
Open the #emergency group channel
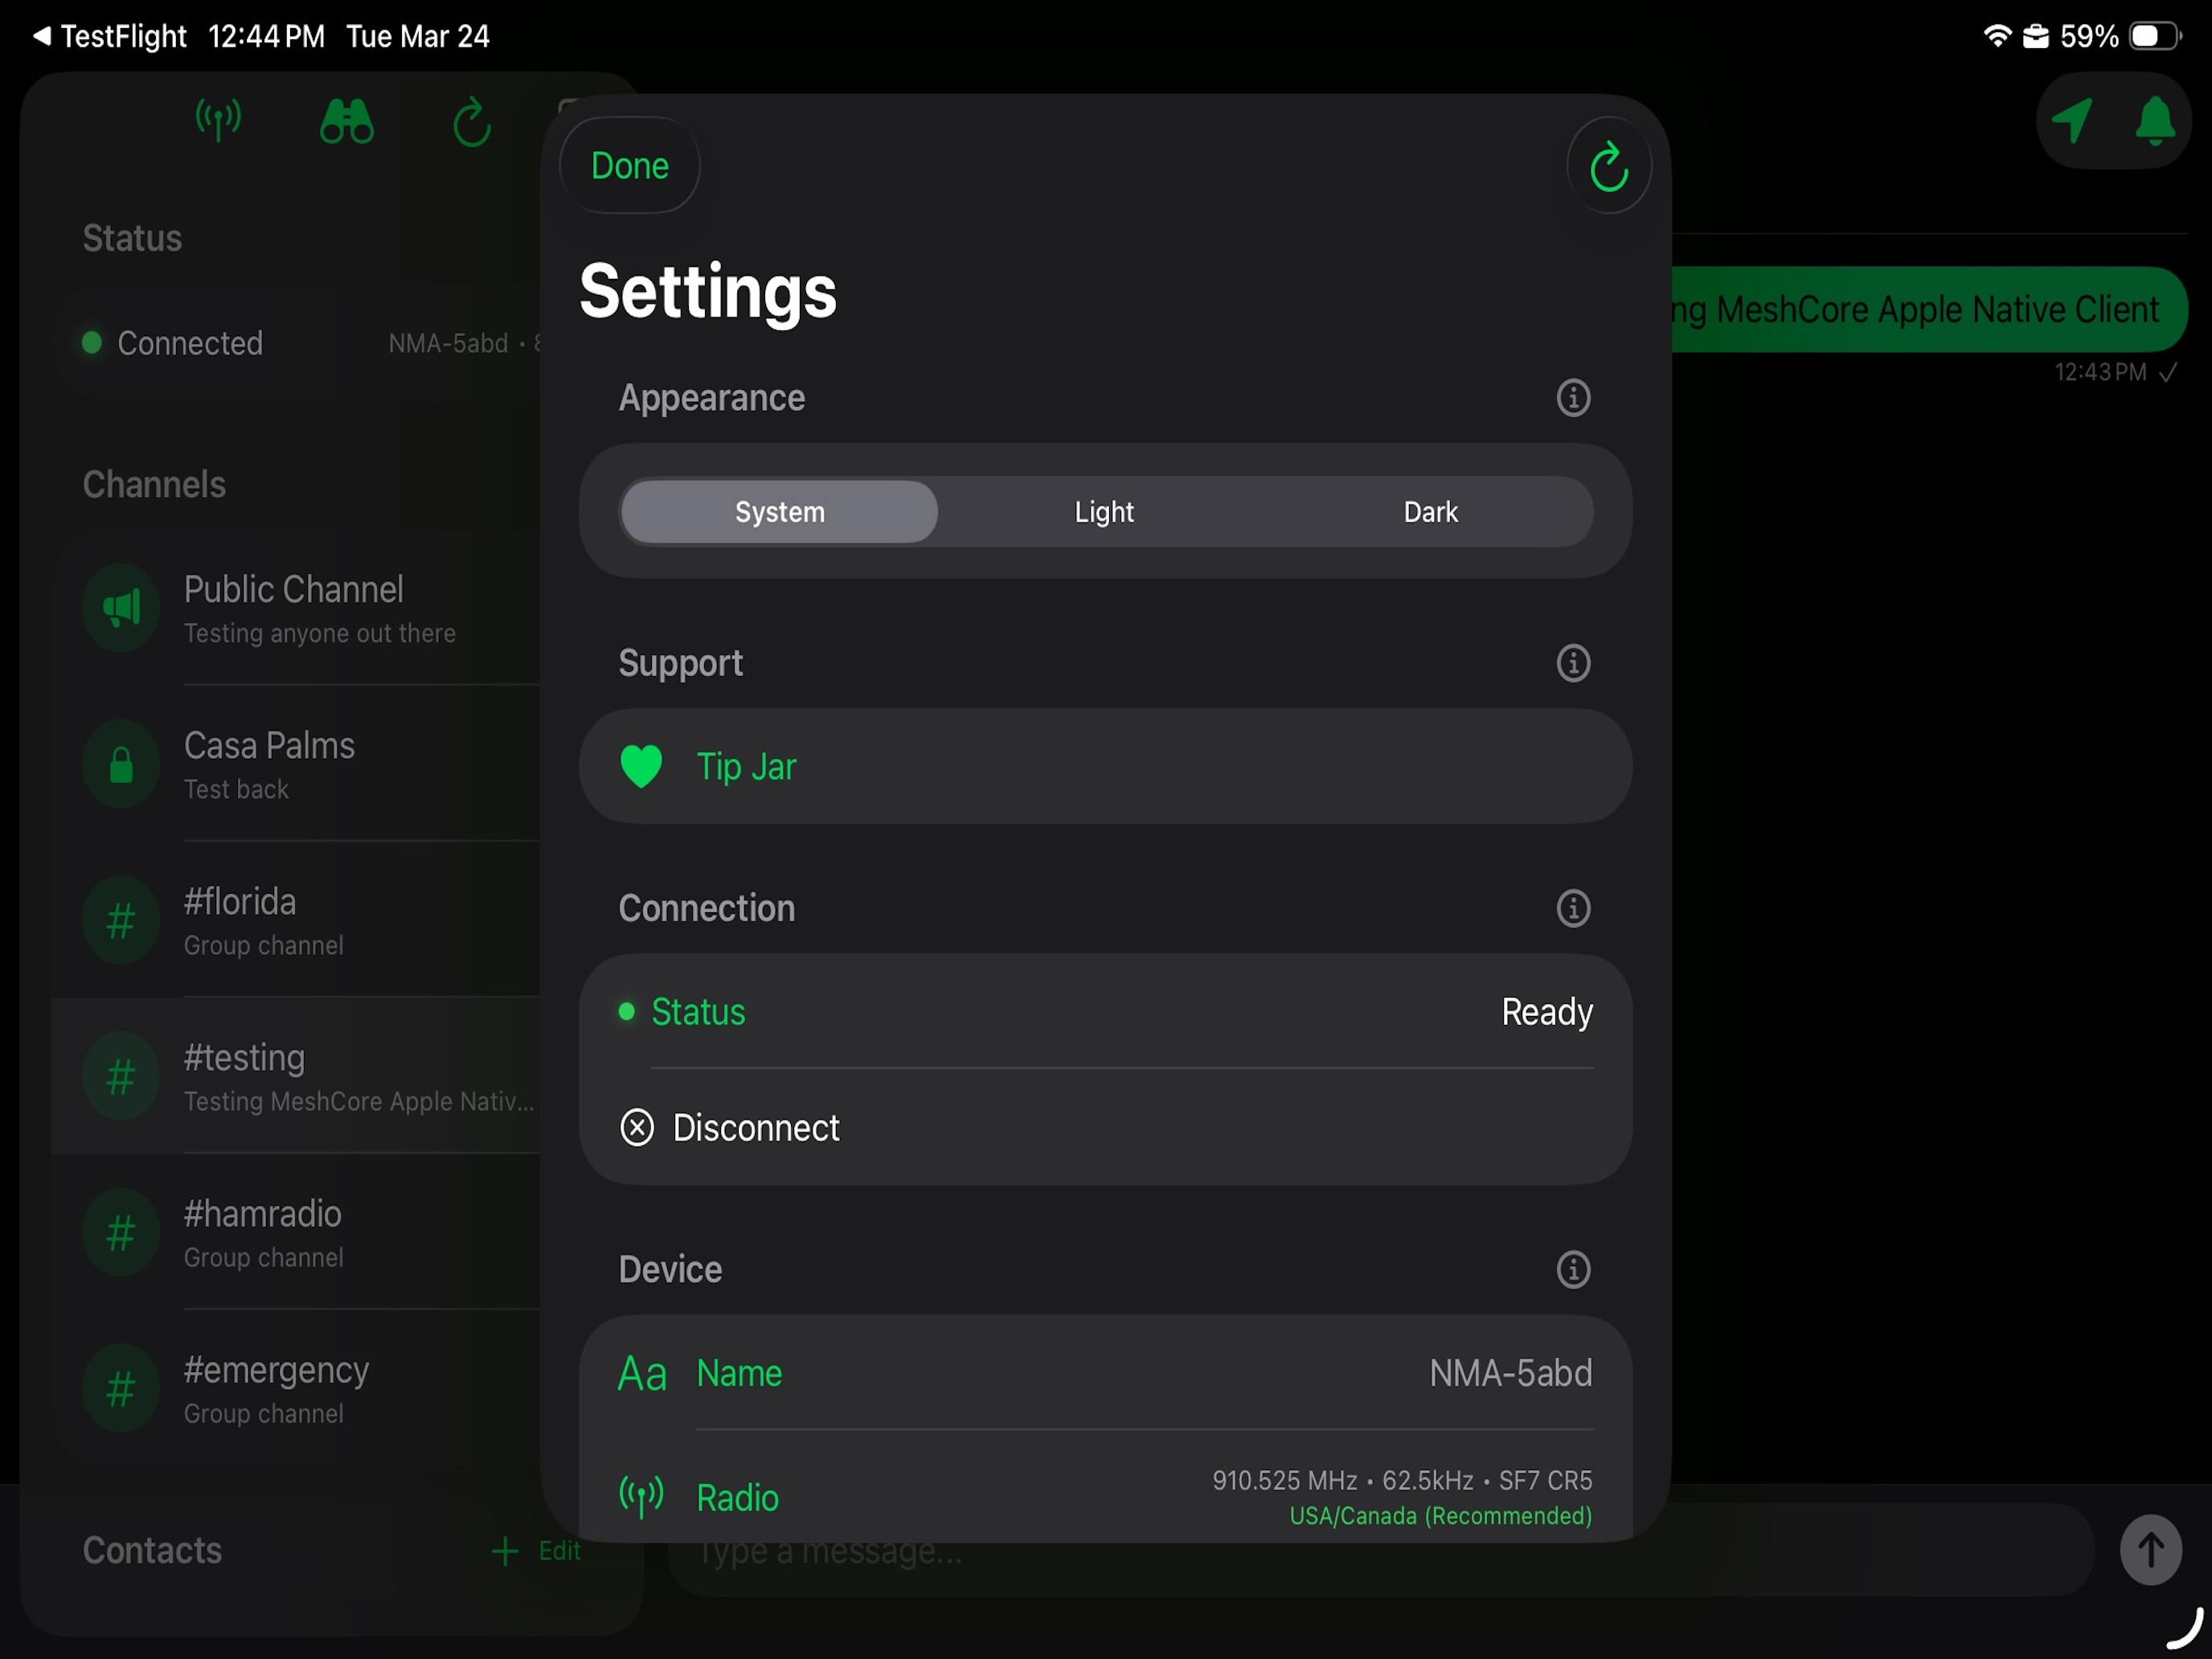[296, 1389]
